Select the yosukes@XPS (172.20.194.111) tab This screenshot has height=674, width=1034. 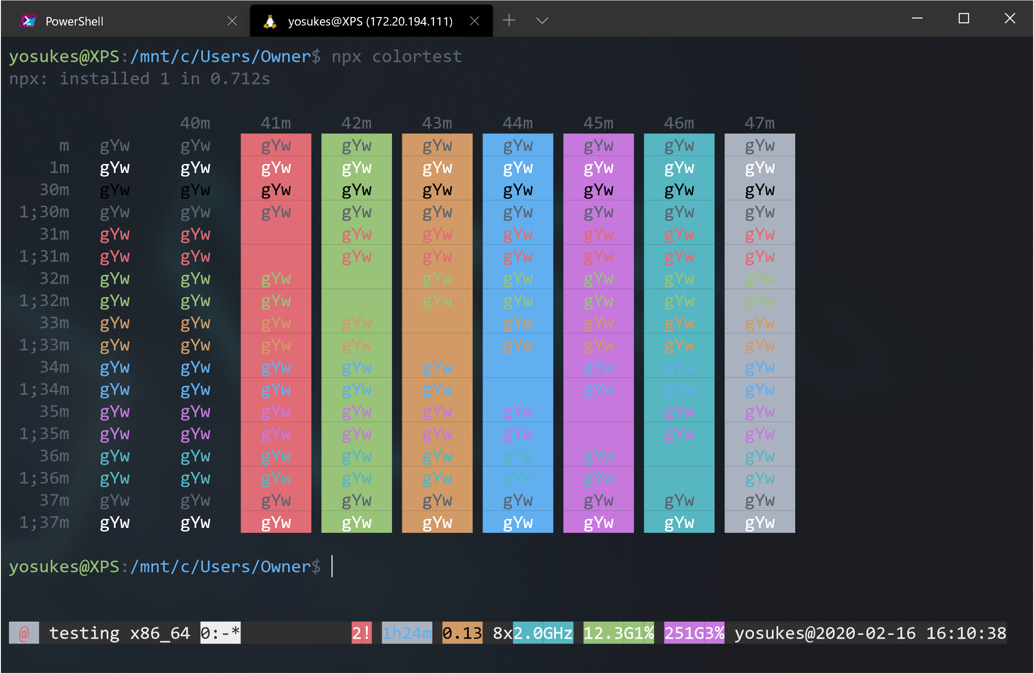pyautogui.click(x=370, y=21)
